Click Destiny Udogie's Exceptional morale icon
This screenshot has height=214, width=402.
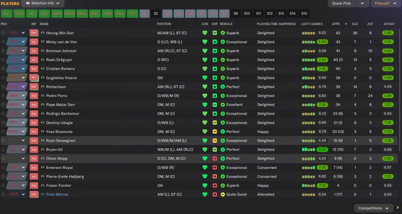click(x=223, y=123)
